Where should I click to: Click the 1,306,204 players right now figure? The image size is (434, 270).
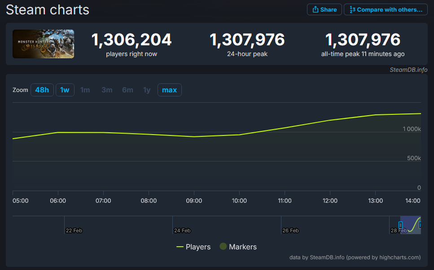tap(132, 39)
